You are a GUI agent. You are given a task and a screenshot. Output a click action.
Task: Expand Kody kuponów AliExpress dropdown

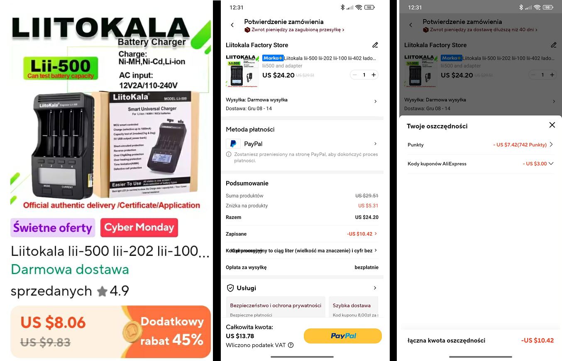[x=551, y=164]
